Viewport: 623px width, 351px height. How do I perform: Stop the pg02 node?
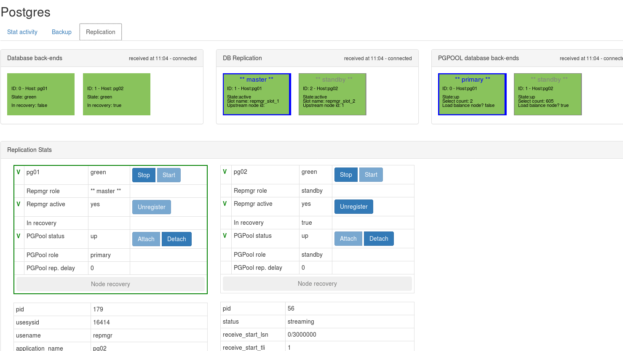[x=346, y=175]
